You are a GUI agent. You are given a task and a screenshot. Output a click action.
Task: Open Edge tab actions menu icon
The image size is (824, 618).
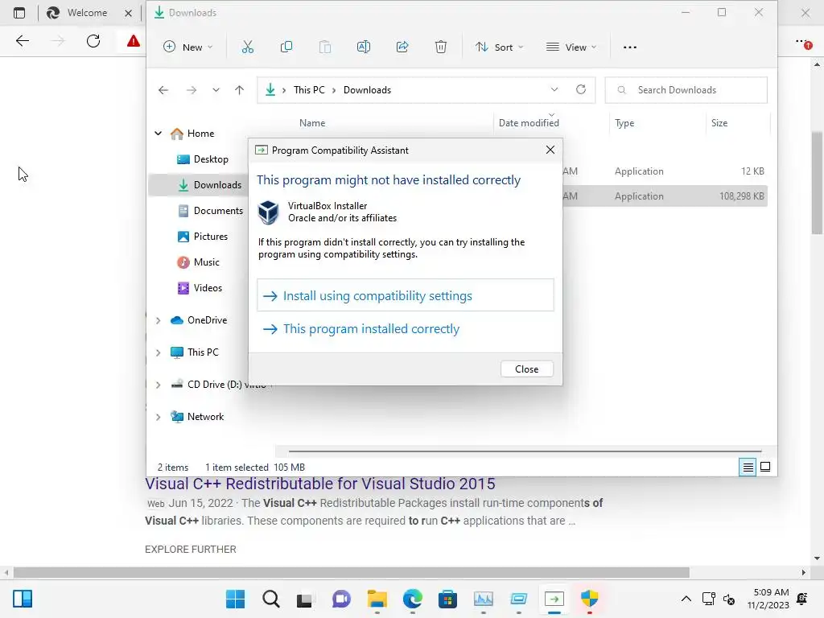point(19,13)
